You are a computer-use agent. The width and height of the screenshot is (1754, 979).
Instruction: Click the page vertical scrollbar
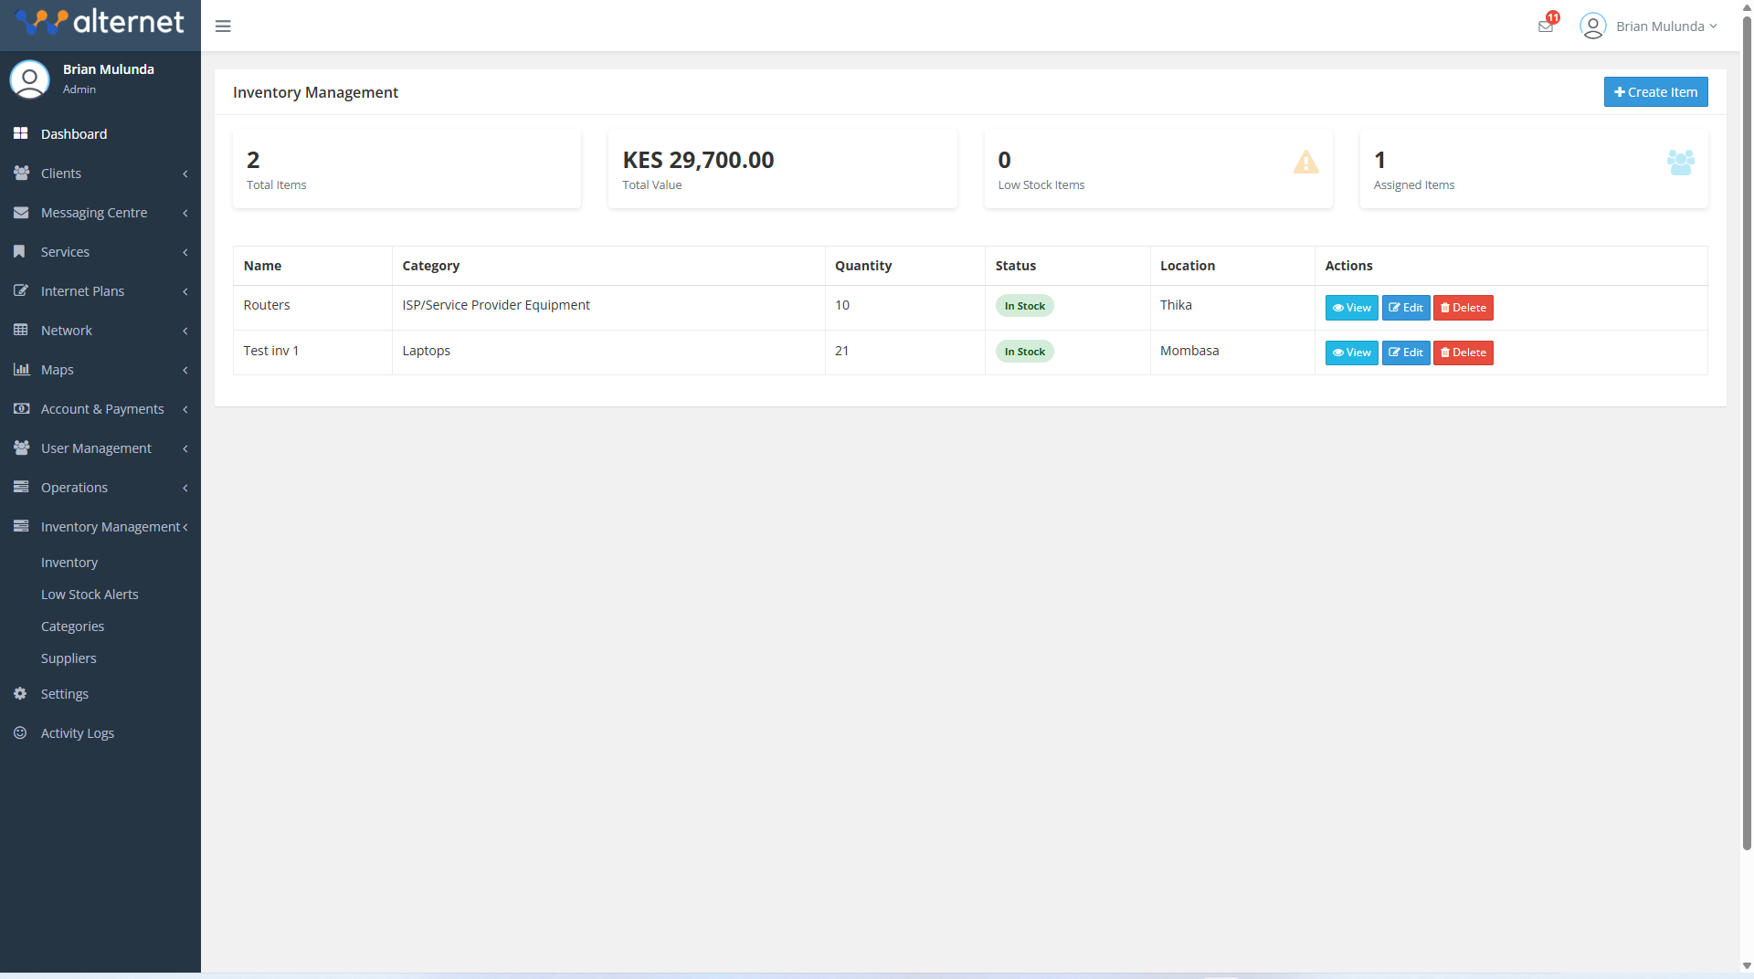point(1747,457)
